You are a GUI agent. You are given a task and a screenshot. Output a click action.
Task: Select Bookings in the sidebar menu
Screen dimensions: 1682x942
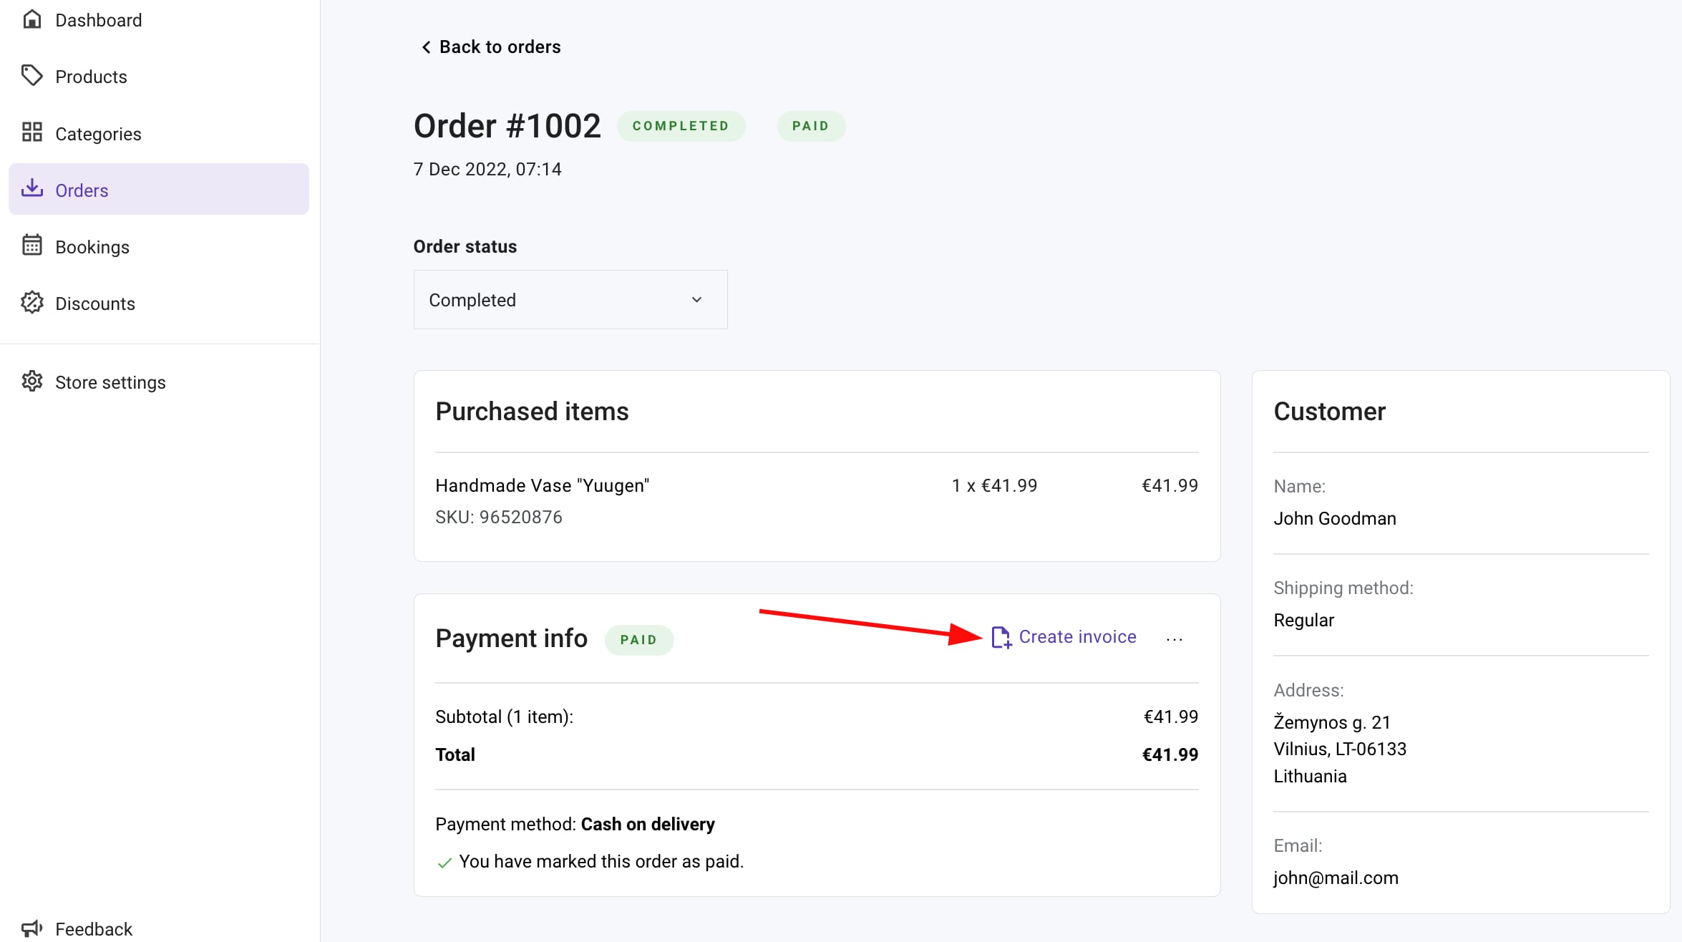pos(93,246)
